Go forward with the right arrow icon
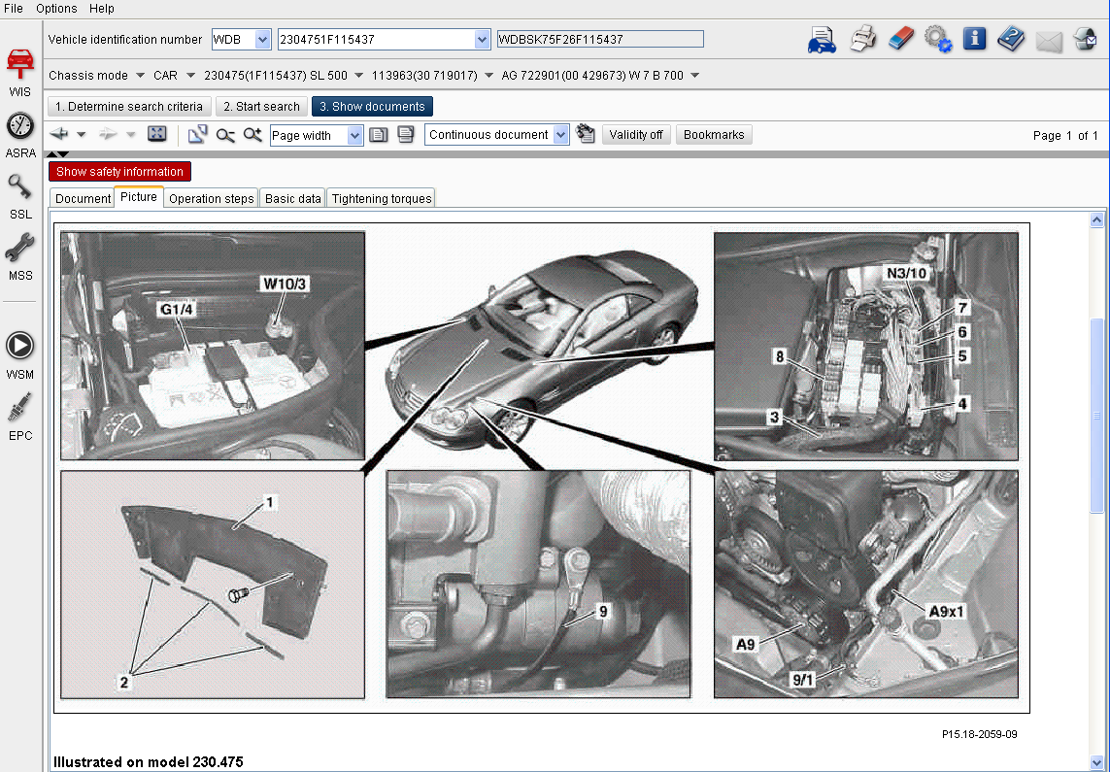Image resolution: width=1110 pixels, height=772 pixels. click(108, 134)
